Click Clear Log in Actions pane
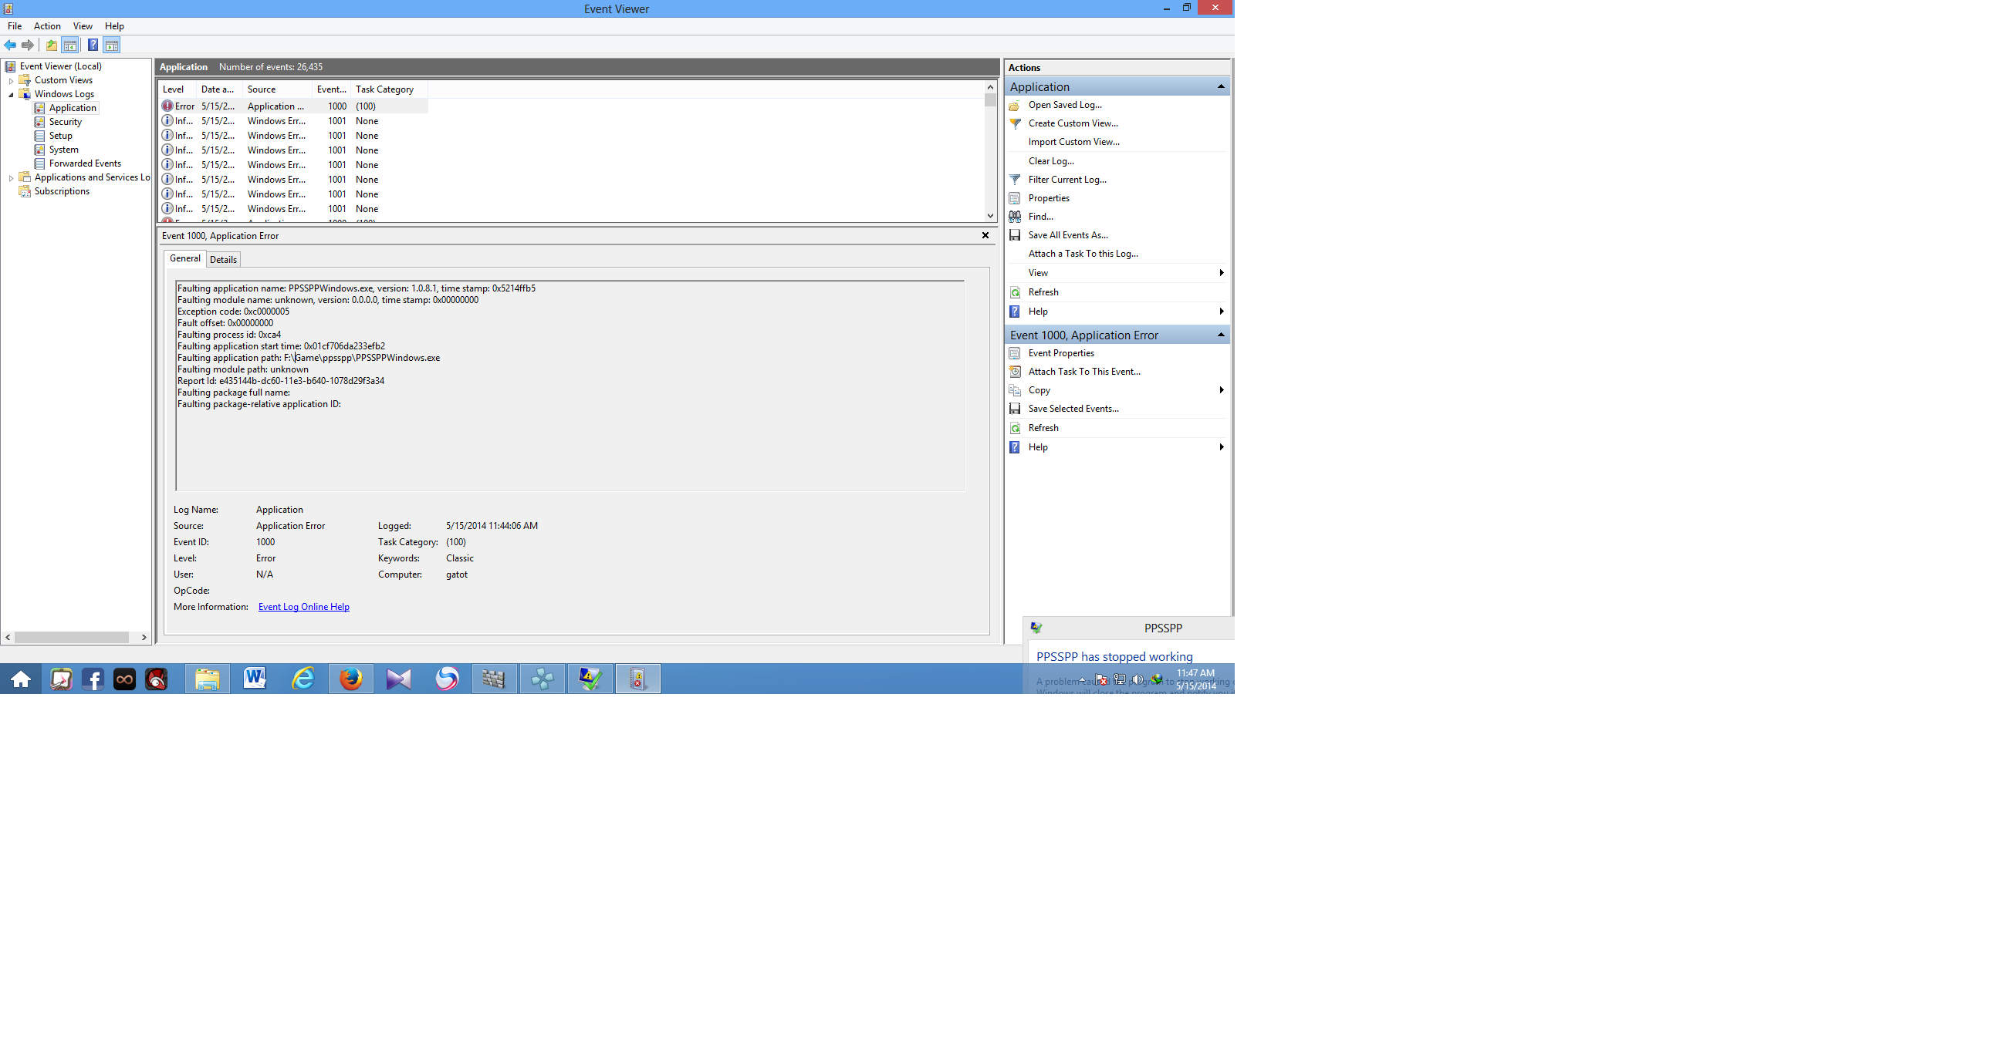Viewport: 1991px width, 1058px height. point(1050,160)
